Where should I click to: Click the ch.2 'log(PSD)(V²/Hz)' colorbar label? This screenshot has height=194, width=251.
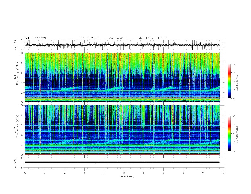coord(238,135)
